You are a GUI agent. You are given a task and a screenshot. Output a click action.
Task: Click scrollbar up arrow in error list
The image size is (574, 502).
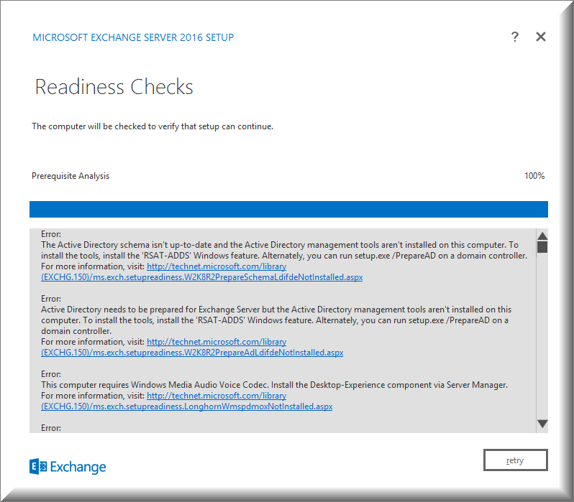point(542,236)
